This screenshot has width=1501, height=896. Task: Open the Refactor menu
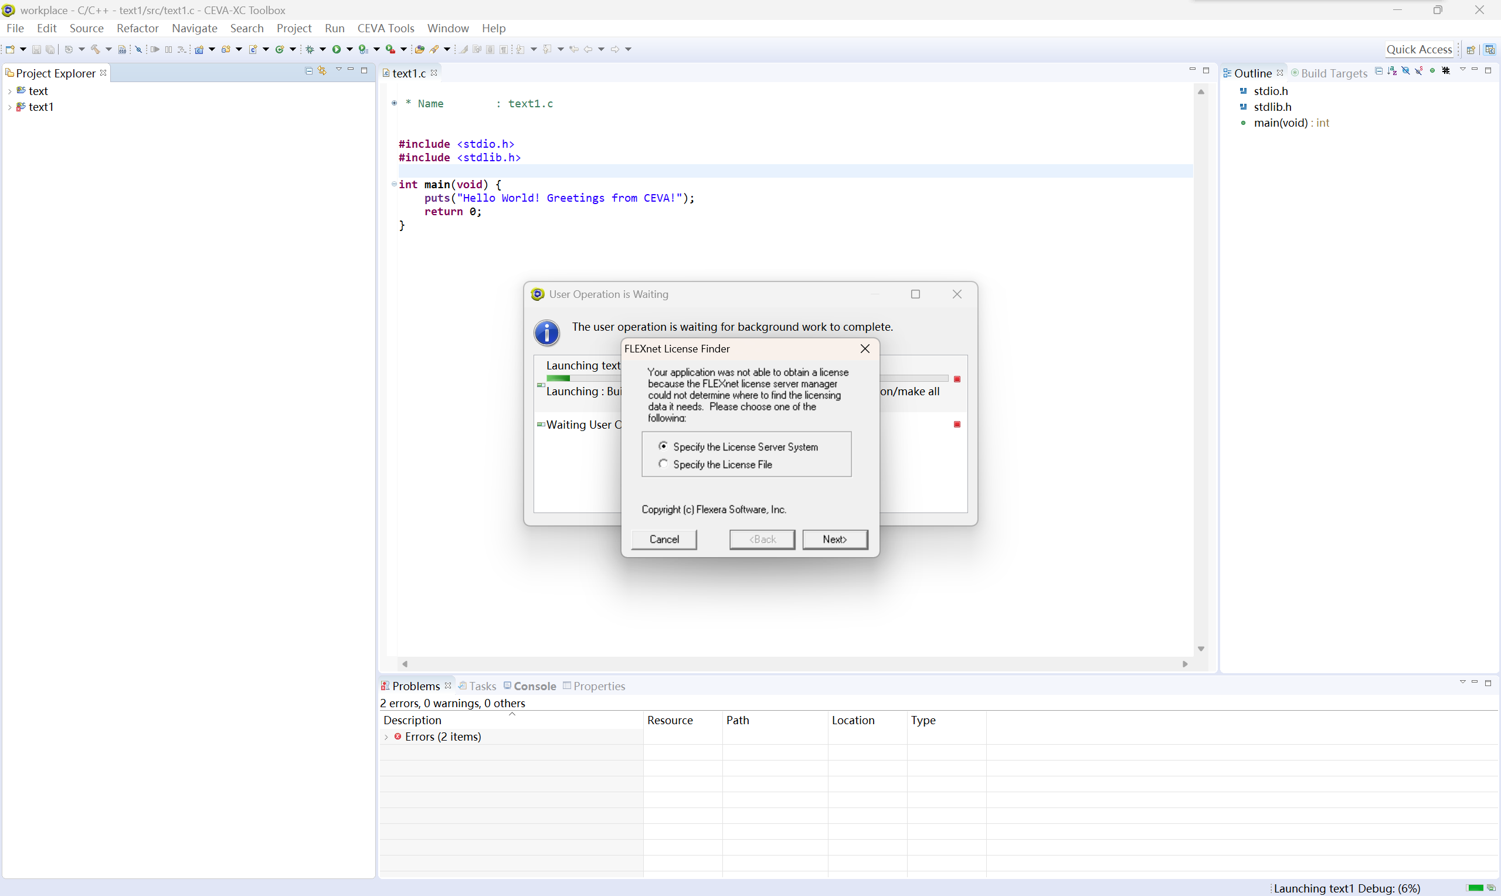138,28
